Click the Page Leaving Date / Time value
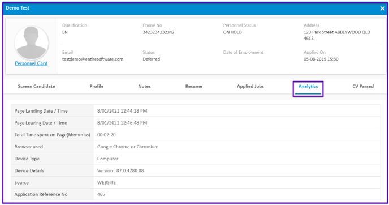Screen dimensions: 389x205 point(122,123)
